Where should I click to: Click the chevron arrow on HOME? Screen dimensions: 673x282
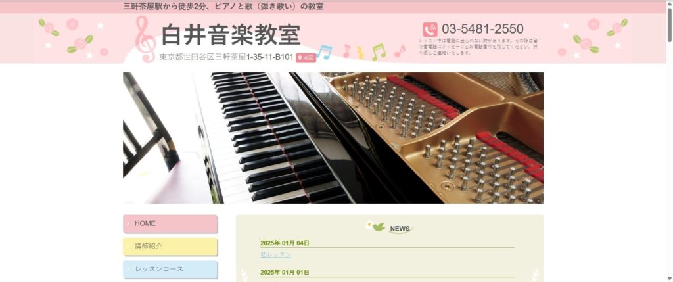coord(128,223)
